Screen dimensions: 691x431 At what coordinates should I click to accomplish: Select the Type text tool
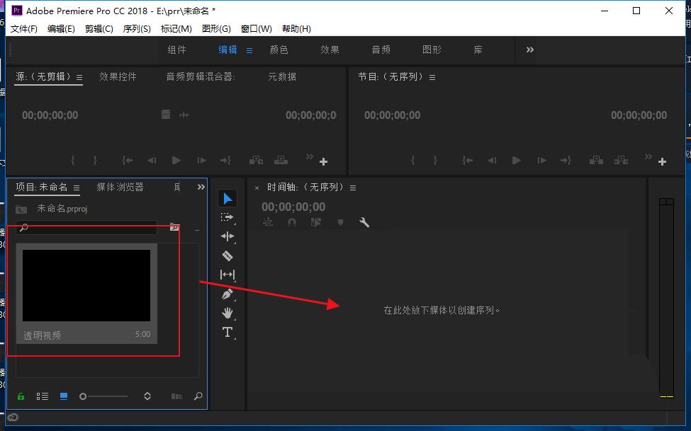pos(227,332)
